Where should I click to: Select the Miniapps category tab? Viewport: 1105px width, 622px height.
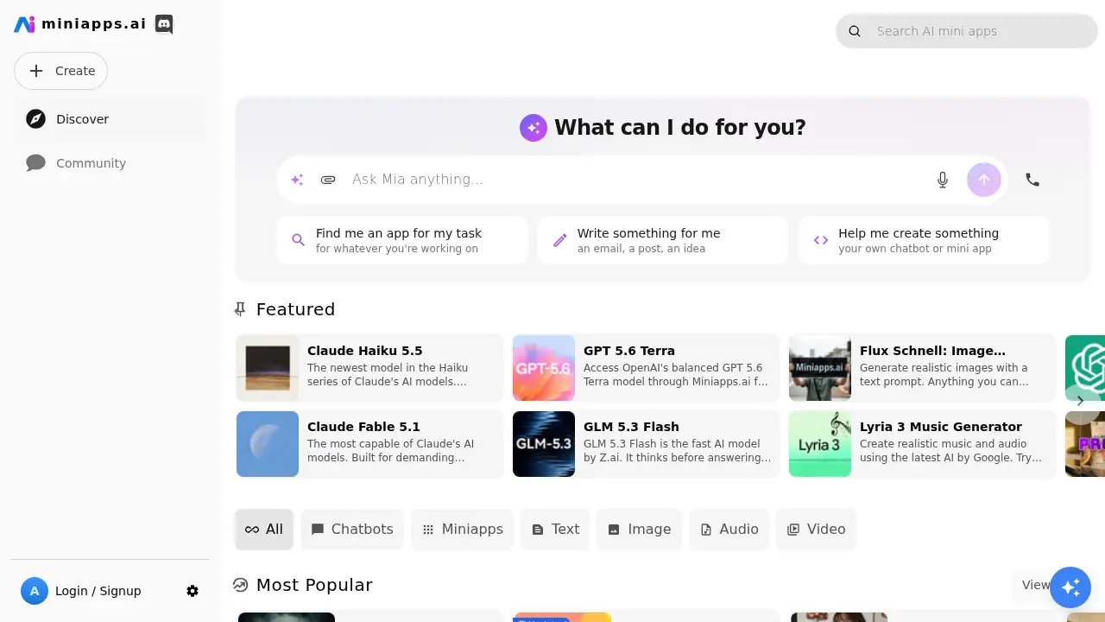pyautogui.click(x=463, y=530)
